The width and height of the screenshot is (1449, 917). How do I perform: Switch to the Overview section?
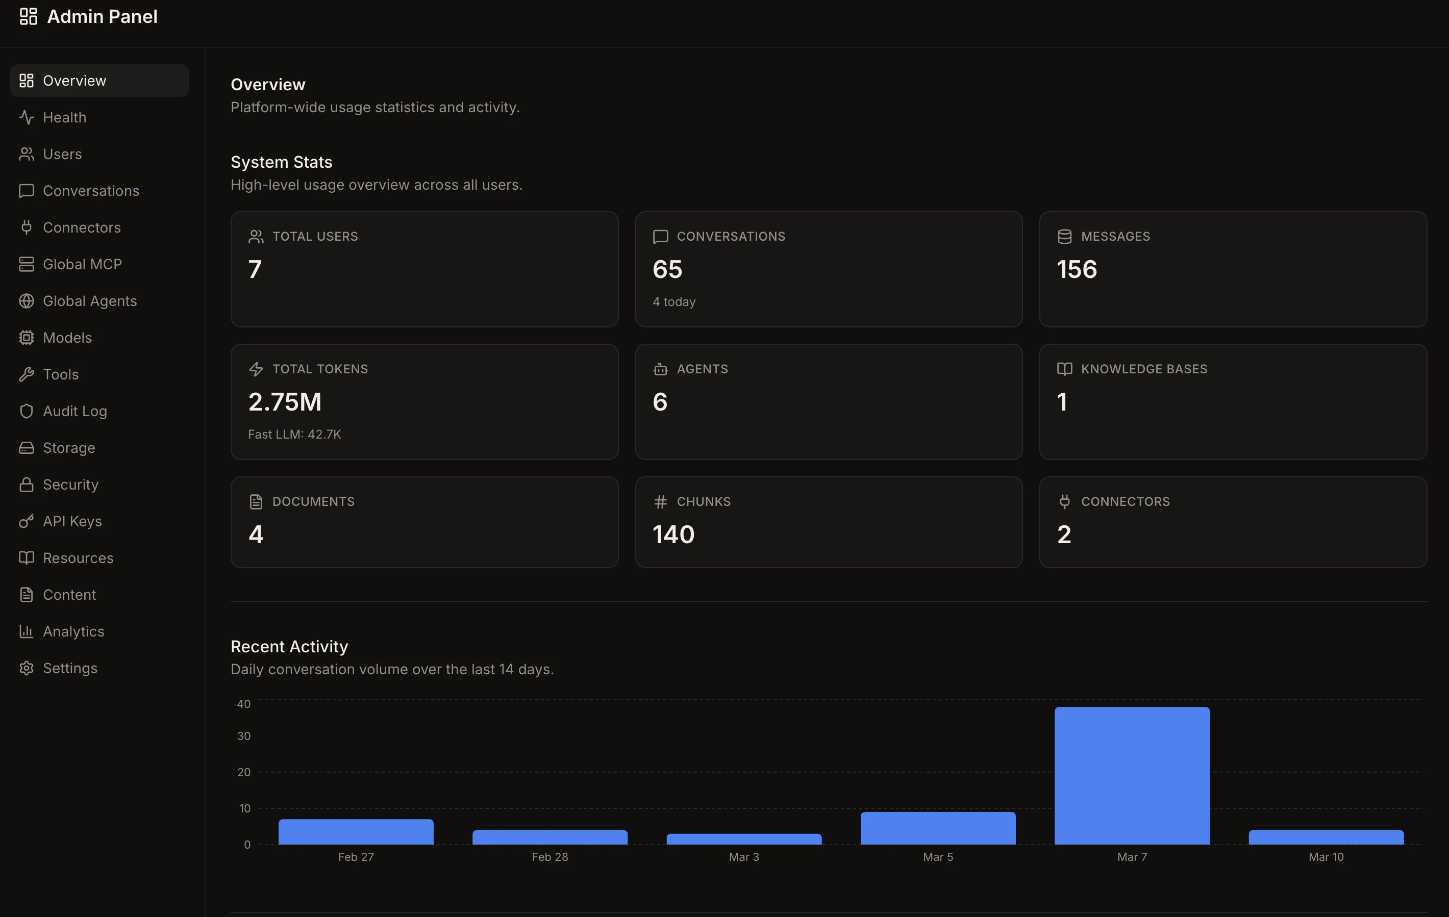point(74,80)
